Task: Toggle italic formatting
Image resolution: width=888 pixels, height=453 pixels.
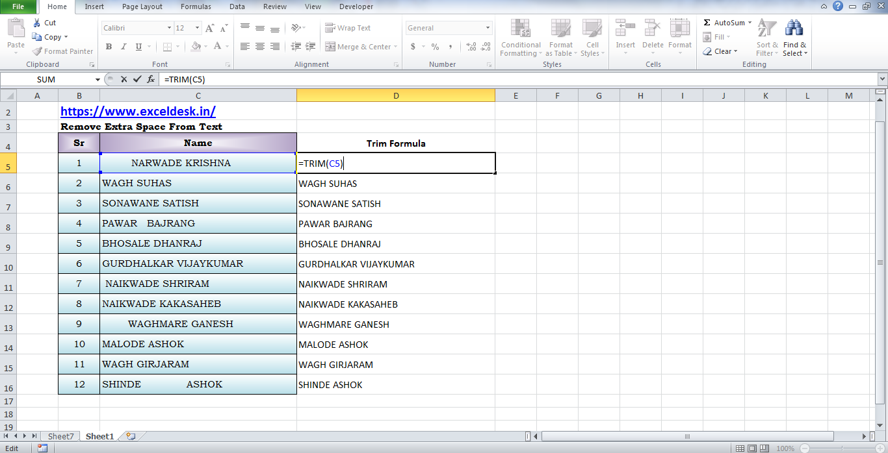Action: pyautogui.click(x=123, y=47)
